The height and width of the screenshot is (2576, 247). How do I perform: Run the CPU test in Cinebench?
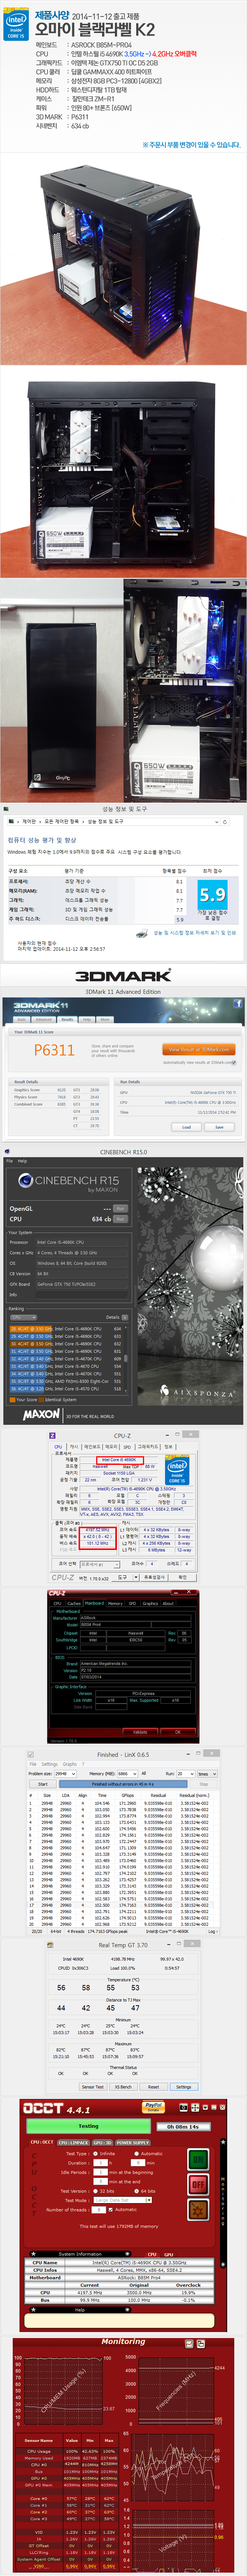tap(120, 1219)
